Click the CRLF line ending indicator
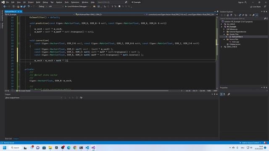This screenshot has width=269, height=151. 215,91
